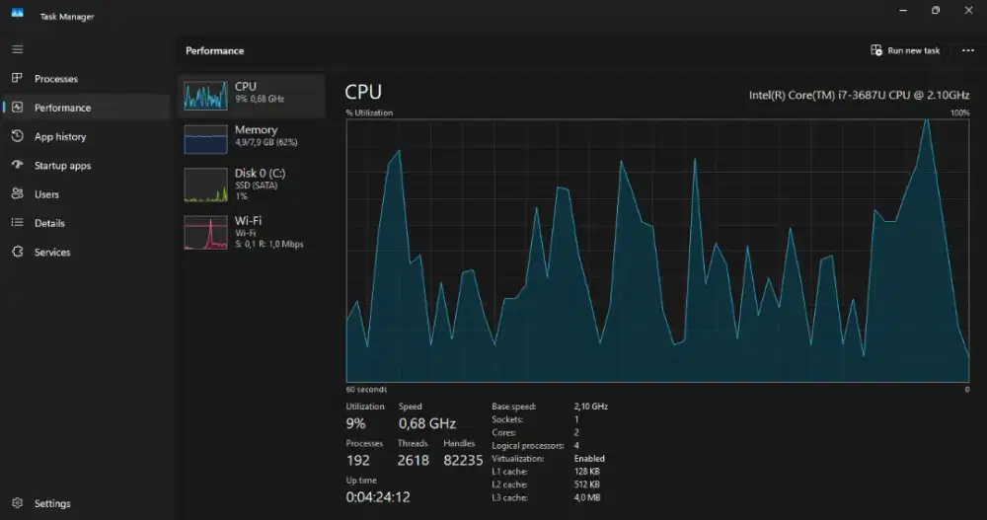
Task: Click the SSD (SATA) disk type text
Action: pos(256,186)
